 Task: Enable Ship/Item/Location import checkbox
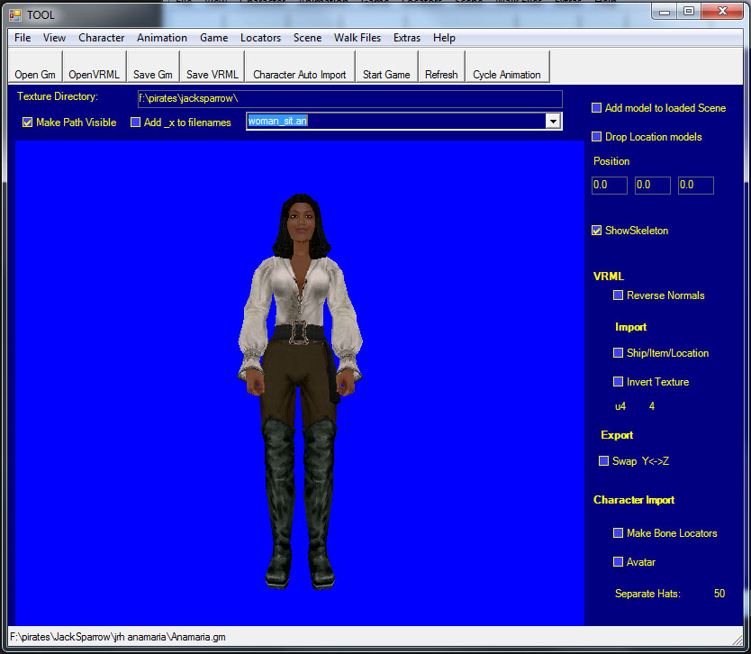click(x=619, y=353)
